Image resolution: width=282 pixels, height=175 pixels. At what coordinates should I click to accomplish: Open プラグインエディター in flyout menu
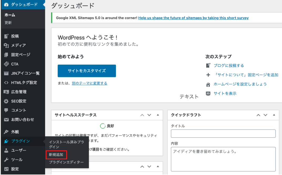point(66,162)
